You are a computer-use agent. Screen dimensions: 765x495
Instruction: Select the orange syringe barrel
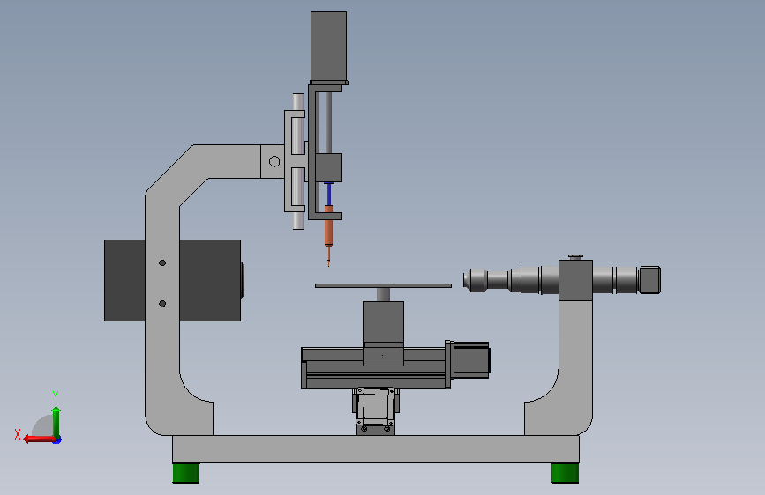pos(329,226)
